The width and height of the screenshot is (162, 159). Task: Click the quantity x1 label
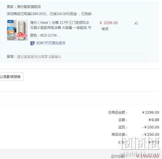click(136, 23)
